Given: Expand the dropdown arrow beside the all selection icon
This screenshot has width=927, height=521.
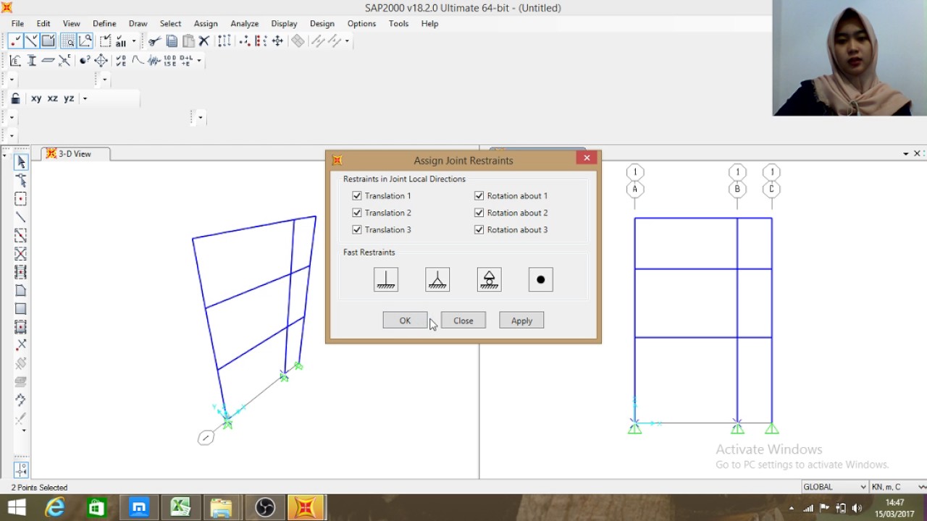Looking at the screenshot, I should tap(134, 41).
